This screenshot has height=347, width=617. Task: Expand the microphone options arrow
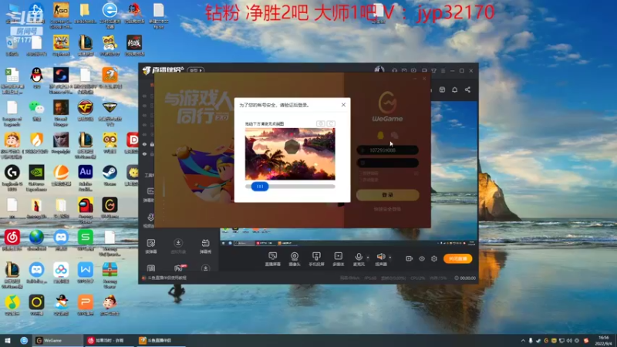[368, 258]
